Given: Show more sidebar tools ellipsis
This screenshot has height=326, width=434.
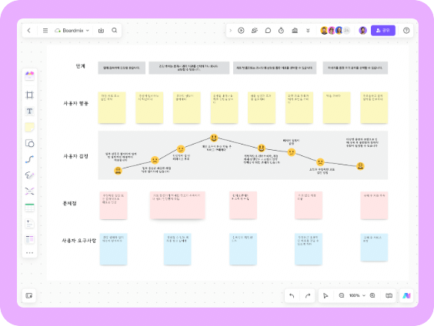Looking at the screenshot, I should (29, 253).
